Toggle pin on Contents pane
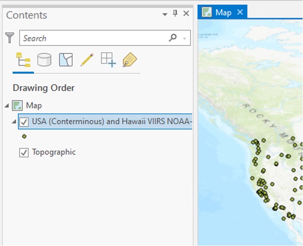 point(175,14)
